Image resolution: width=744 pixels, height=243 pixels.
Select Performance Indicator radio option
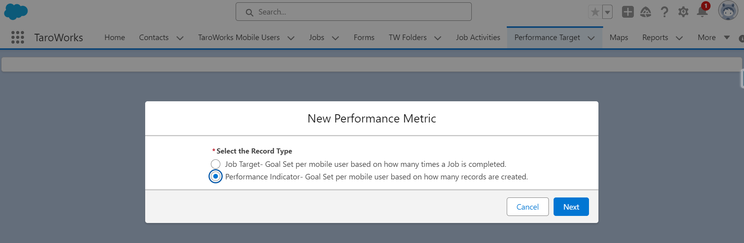[x=216, y=177]
